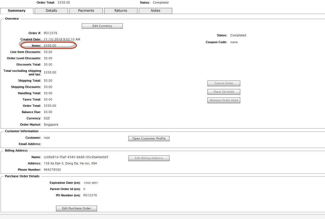Switch to the Summary tab
Screen dimensions: 325x219
(17, 11)
